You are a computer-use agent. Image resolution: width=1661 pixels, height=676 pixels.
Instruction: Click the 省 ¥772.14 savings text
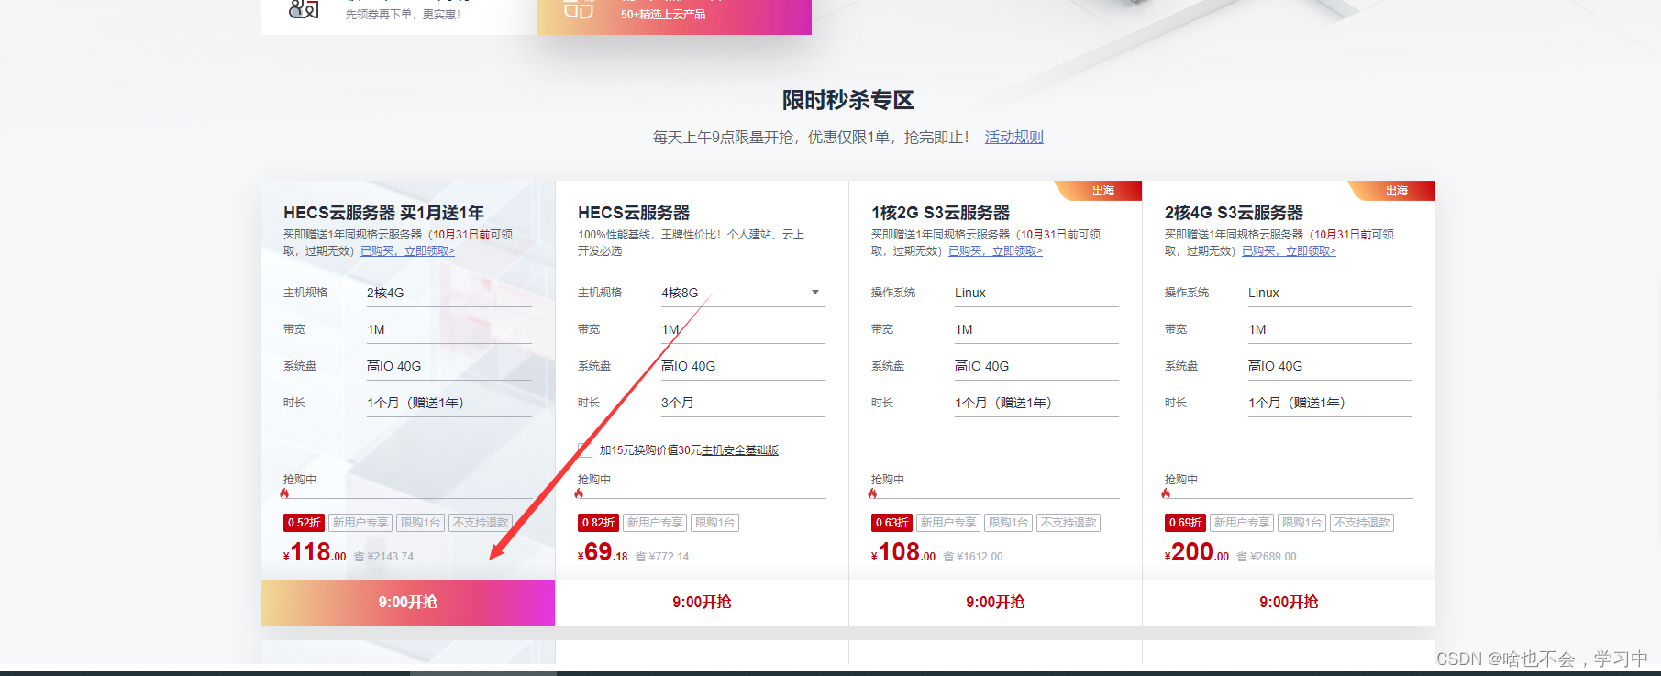click(x=662, y=557)
